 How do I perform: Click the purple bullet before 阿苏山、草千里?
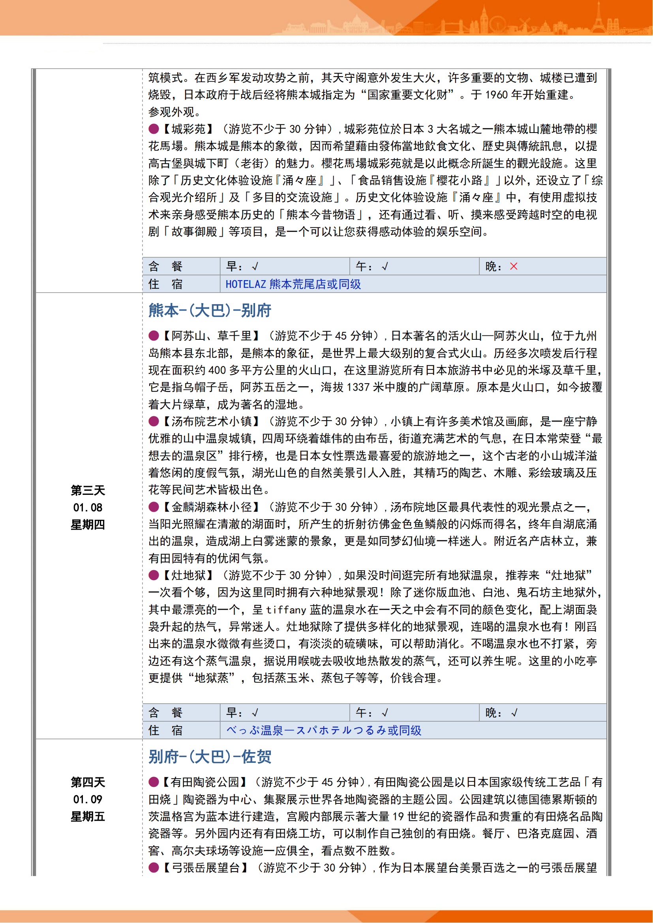[x=154, y=336]
